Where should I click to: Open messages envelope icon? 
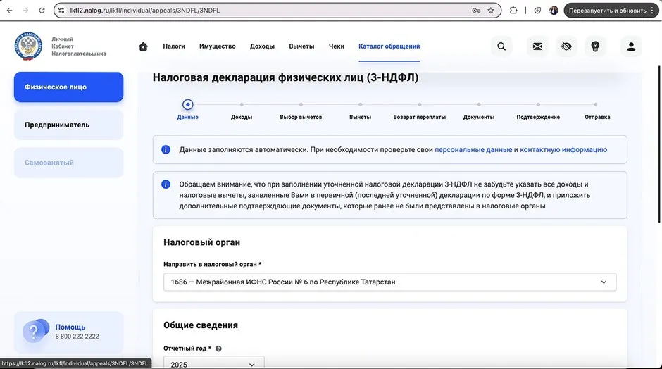click(x=537, y=46)
